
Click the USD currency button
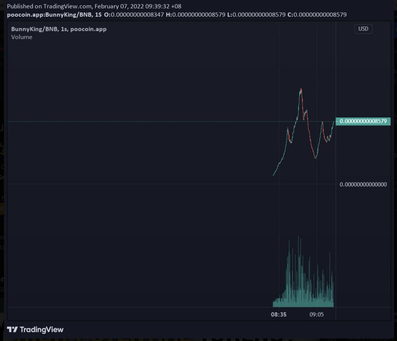[x=363, y=29]
